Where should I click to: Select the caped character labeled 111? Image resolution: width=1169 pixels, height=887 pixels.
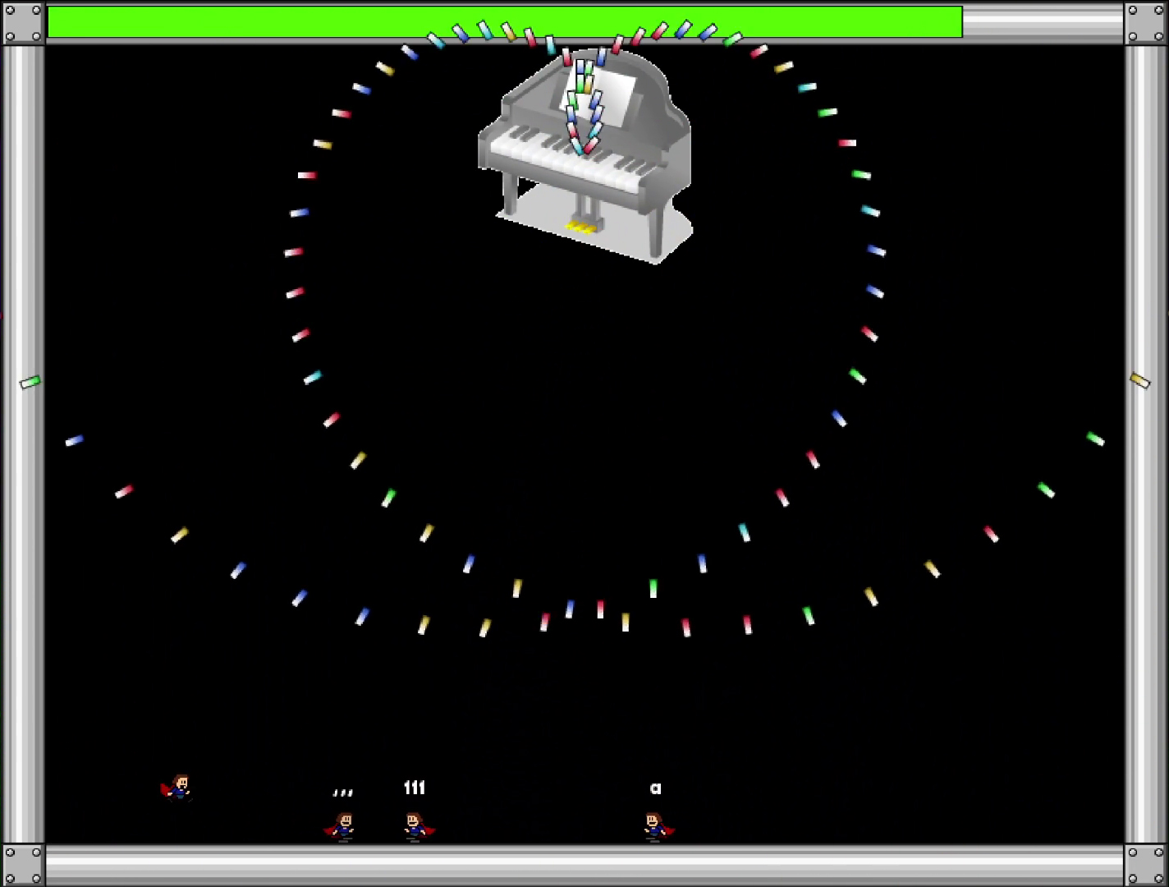coord(416,825)
